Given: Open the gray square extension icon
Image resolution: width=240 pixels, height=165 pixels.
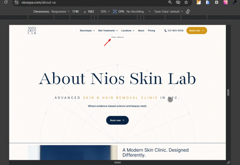Looking at the screenshot, I should tap(217, 2).
